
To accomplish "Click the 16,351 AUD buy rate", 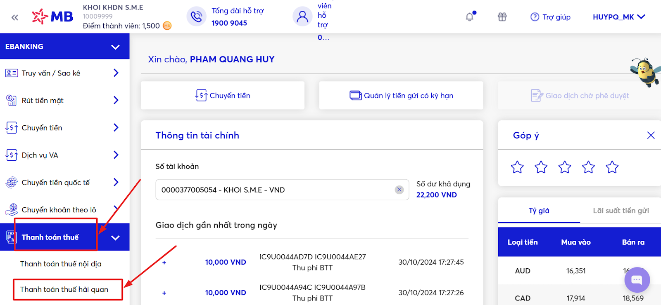I will click(576, 271).
